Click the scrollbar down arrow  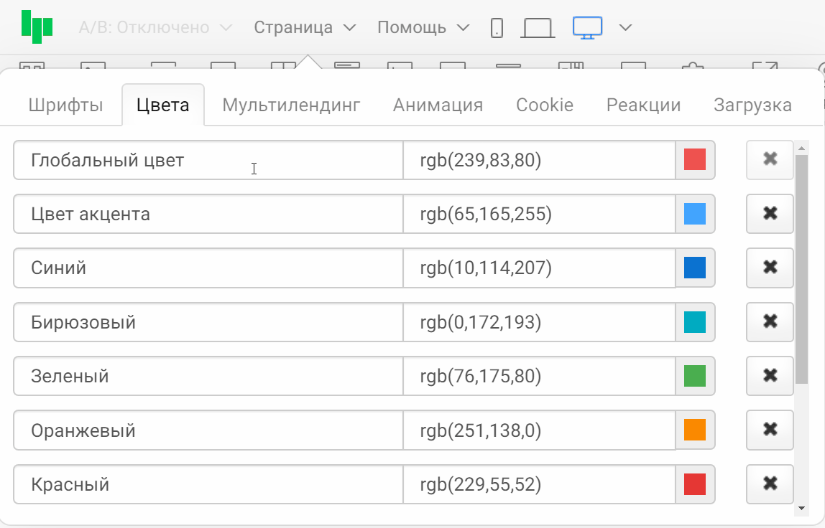(x=802, y=508)
